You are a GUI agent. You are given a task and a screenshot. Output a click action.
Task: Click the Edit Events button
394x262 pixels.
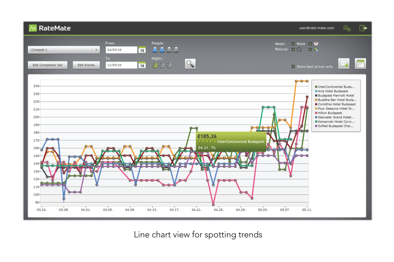pos(86,65)
